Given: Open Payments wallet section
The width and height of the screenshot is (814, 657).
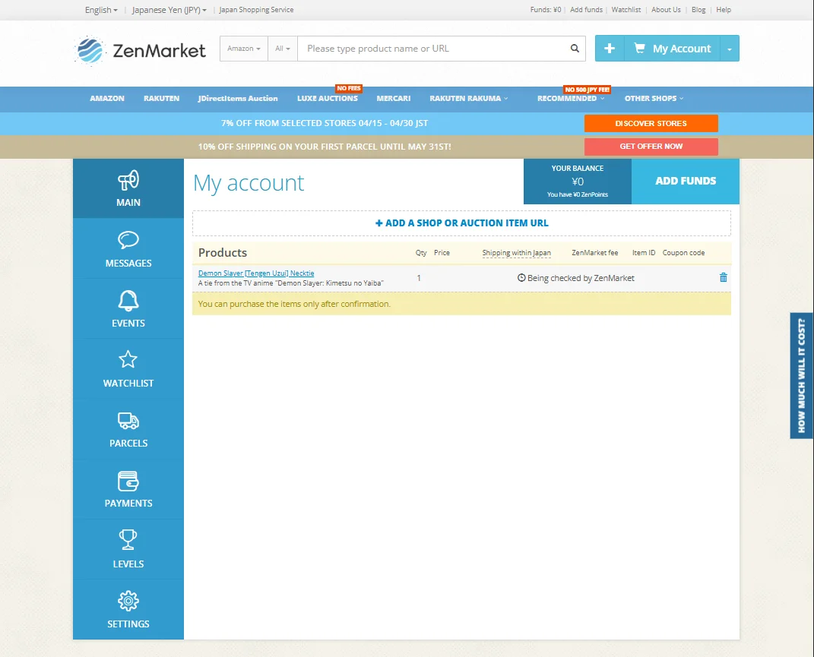Looking at the screenshot, I should pos(128,489).
